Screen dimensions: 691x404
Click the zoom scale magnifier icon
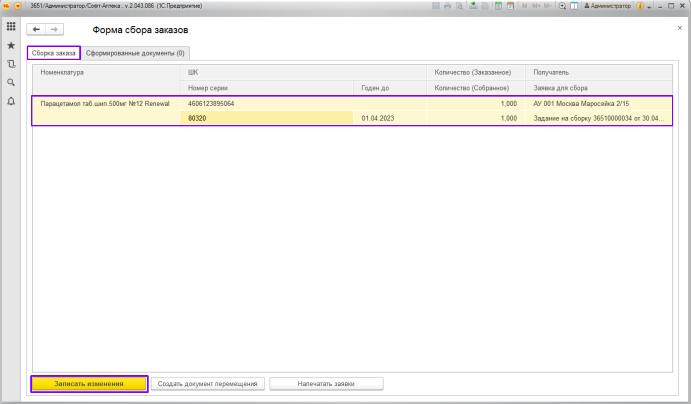point(562,6)
